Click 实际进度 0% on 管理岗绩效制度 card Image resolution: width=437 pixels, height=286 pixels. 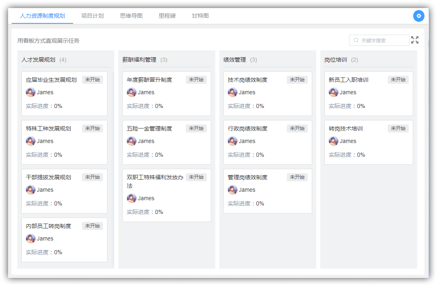coord(246,203)
